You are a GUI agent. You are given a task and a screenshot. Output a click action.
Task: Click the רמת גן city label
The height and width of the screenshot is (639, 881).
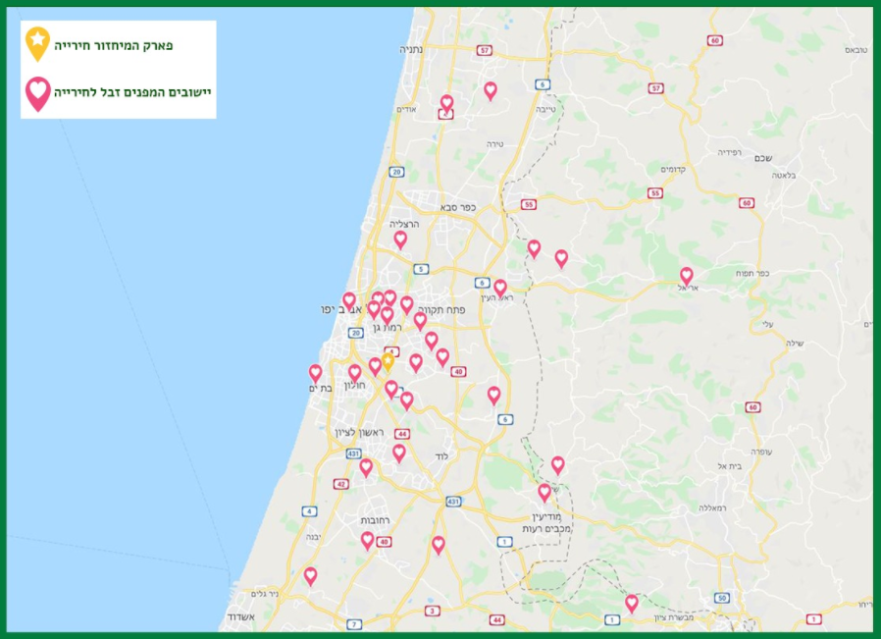tap(388, 328)
